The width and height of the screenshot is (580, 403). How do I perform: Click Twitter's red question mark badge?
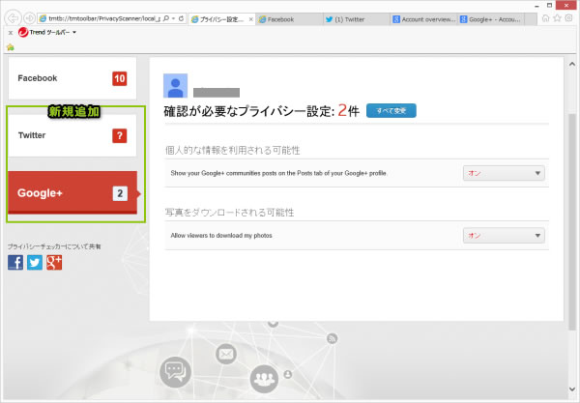point(120,135)
